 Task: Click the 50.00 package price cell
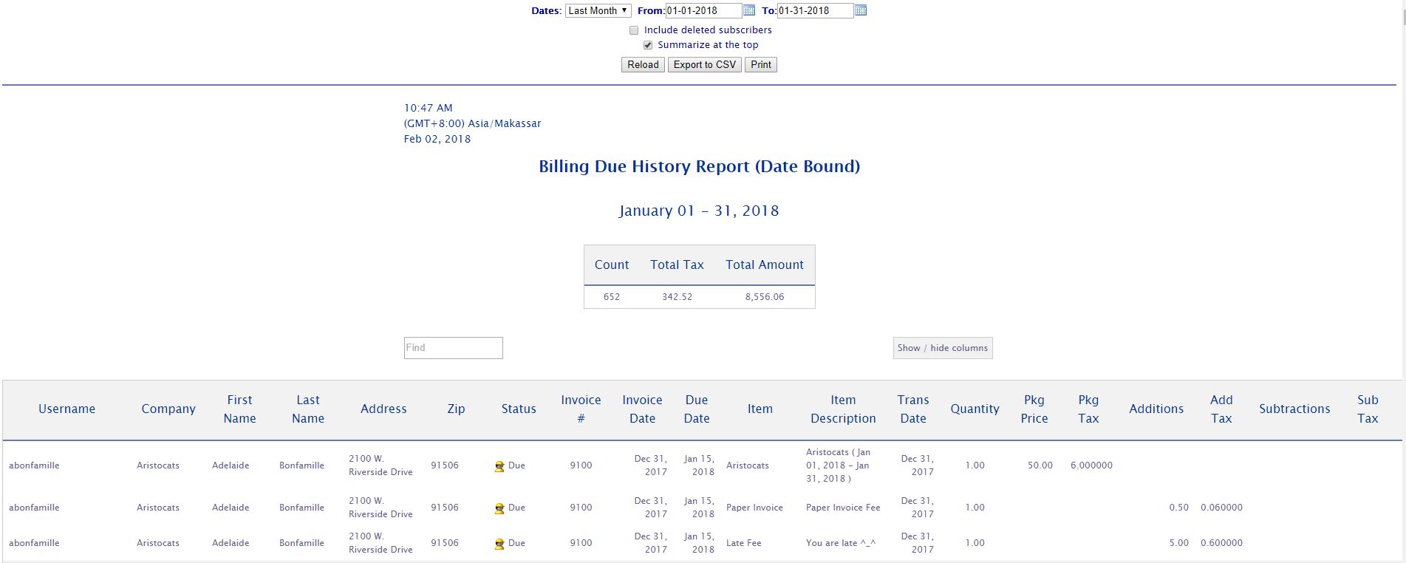[1040, 465]
